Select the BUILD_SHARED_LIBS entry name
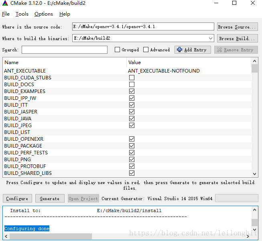 (x=28, y=173)
